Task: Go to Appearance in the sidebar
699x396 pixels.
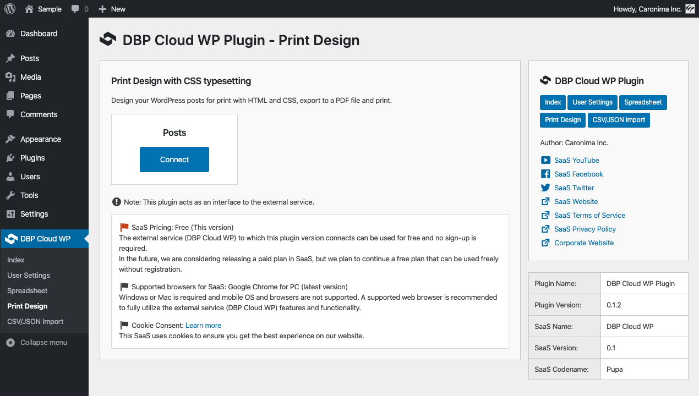Action: tap(41, 139)
